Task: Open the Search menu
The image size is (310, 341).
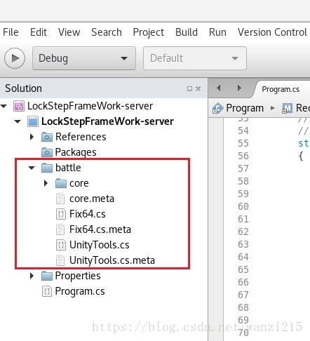Action: click(107, 32)
